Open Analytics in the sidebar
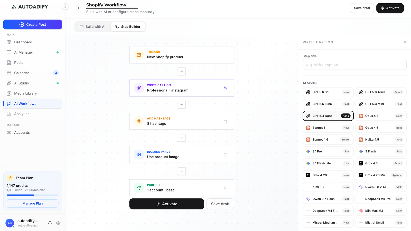Image resolution: width=411 pixels, height=231 pixels. coord(33,114)
